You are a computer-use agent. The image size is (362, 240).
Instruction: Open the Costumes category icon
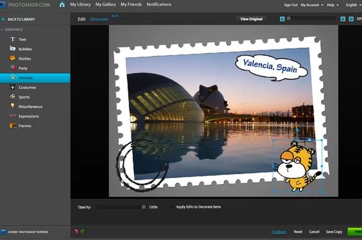(13, 87)
